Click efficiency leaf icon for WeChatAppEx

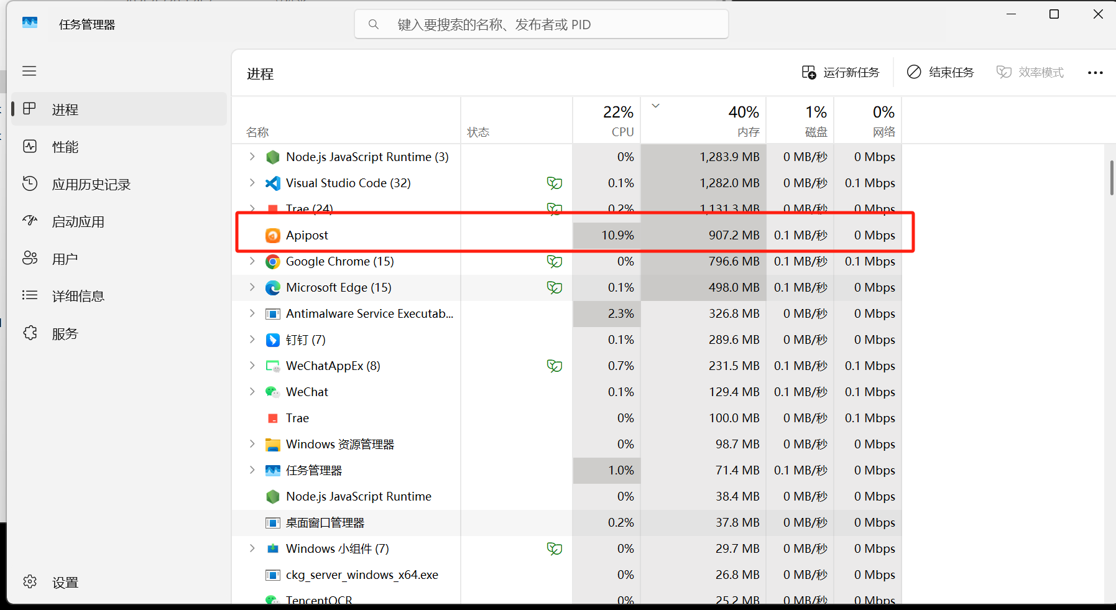click(x=555, y=366)
